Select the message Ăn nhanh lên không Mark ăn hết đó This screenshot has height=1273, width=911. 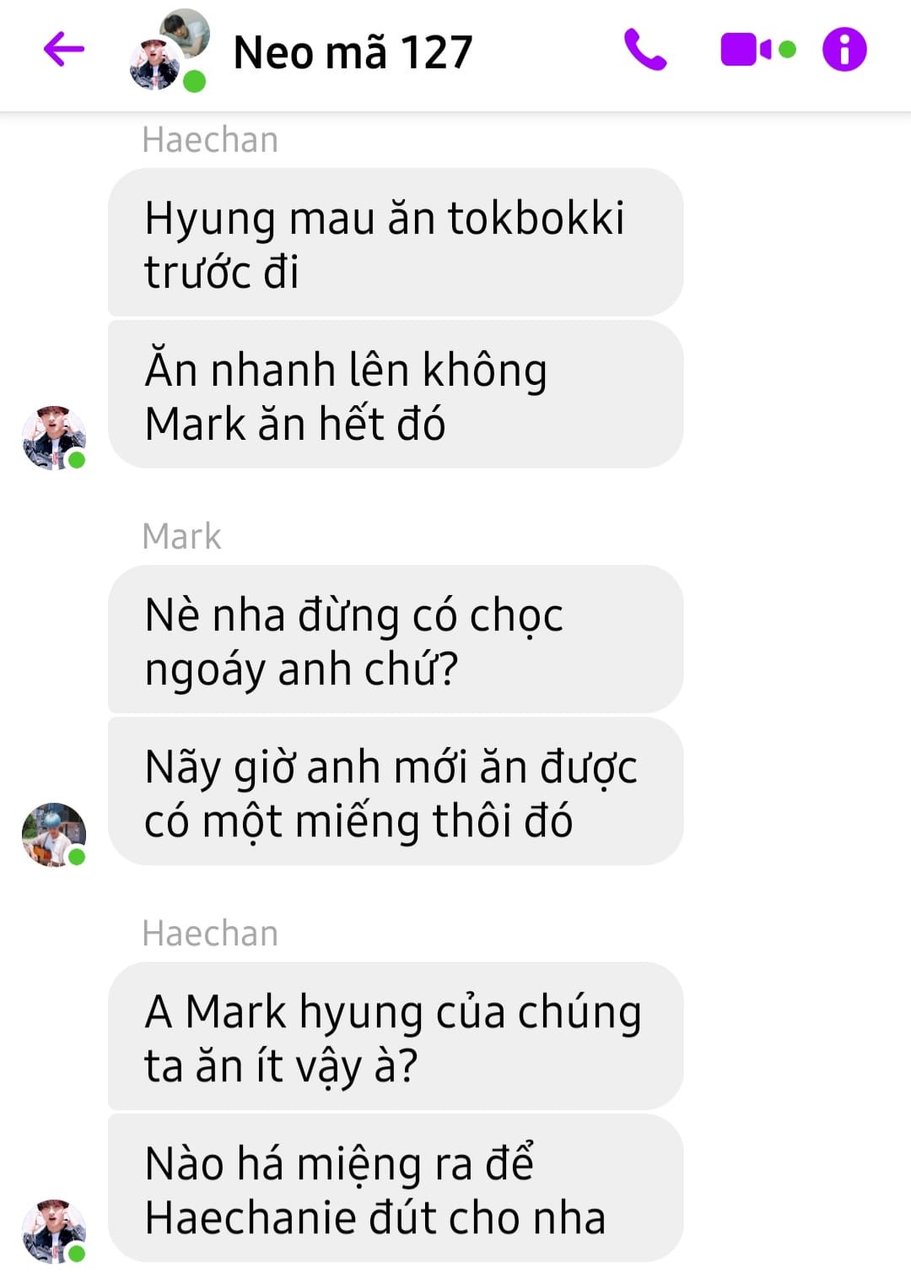click(x=396, y=394)
